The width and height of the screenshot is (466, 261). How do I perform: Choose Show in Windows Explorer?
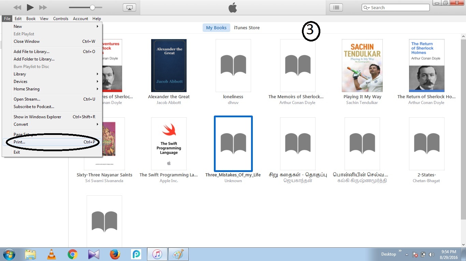pyautogui.click(x=52, y=117)
